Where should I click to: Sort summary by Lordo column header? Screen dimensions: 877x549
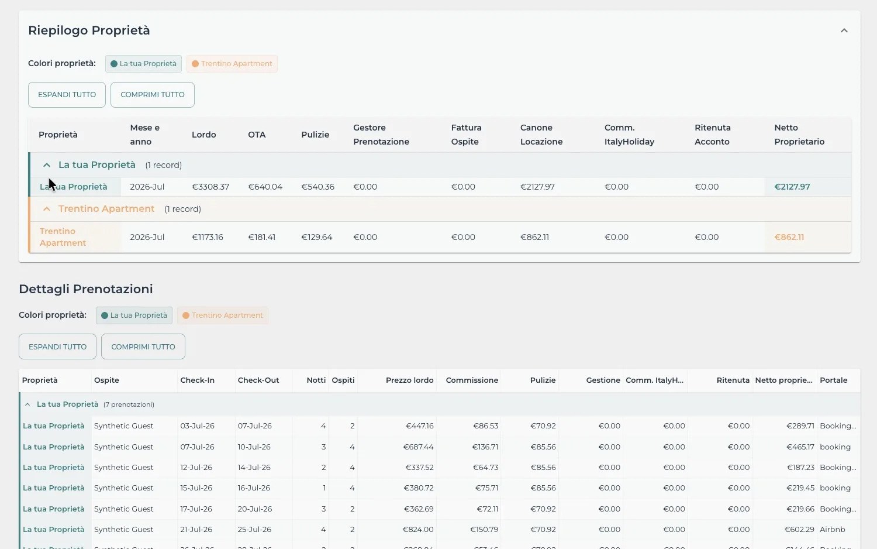pos(204,135)
